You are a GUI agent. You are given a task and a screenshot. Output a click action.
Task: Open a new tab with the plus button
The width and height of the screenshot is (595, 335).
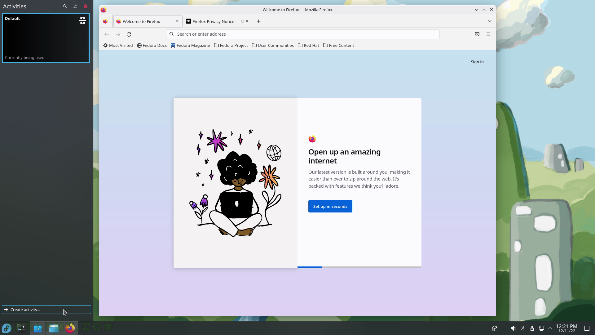coord(258,21)
